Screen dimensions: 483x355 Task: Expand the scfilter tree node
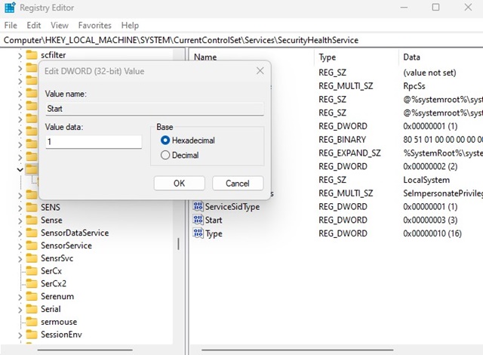20,56
